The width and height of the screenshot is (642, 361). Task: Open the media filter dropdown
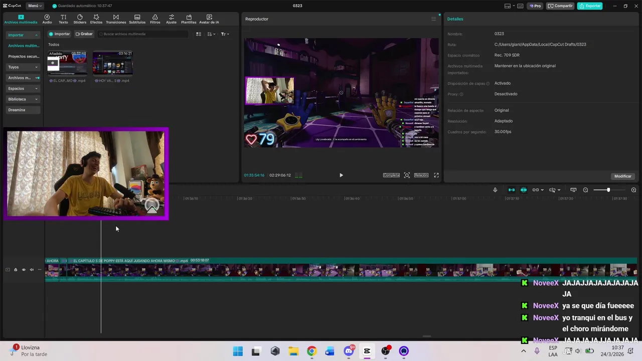pyautogui.click(x=225, y=34)
